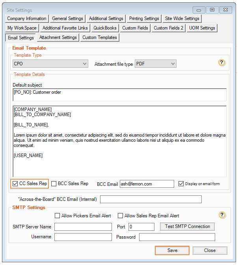This screenshot has height=265, width=238.
Task: Click the BCC Email input field
Action: point(147,184)
